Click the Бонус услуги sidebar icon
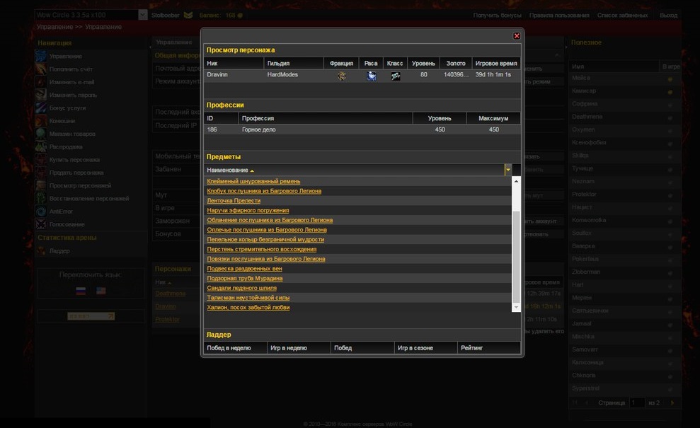 click(x=42, y=108)
